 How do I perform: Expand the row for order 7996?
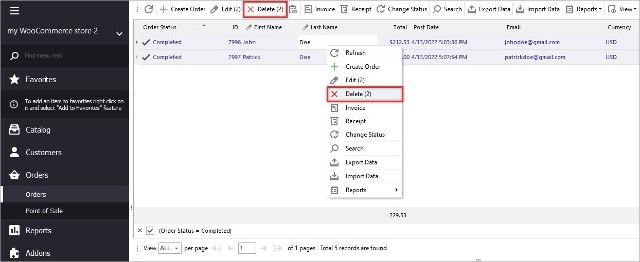[x=137, y=42]
